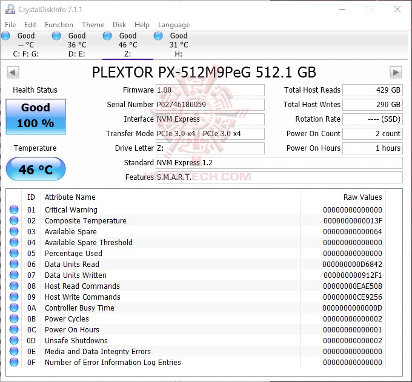The image size is (412, 382).
Task: Click status orb for Data Units Written row
Action: pos(14,275)
